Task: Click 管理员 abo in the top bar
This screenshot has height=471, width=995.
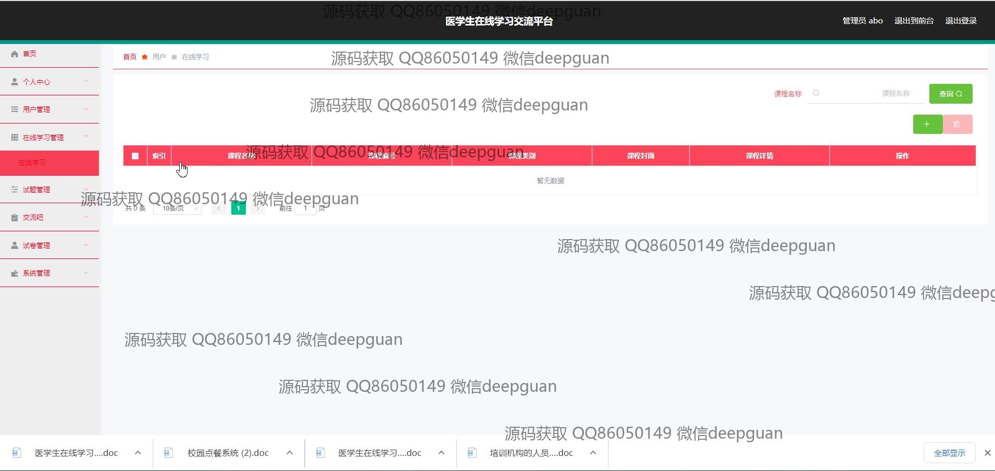Action: coord(863,21)
